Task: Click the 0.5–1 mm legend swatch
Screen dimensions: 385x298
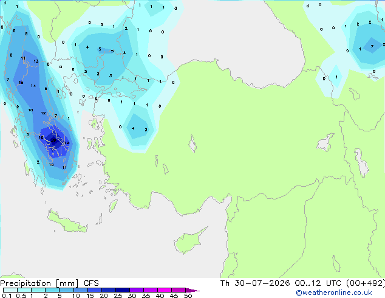Action: coord(24,290)
